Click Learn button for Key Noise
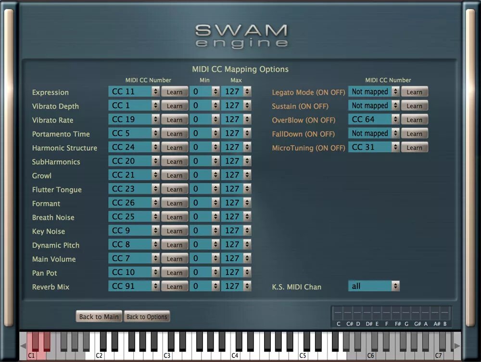 click(175, 230)
